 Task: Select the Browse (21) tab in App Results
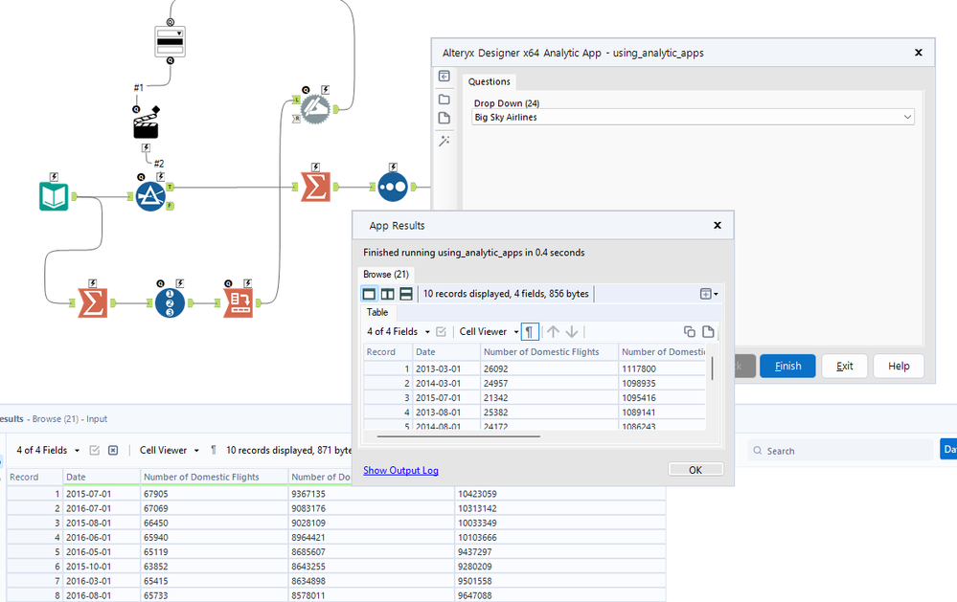(386, 275)
